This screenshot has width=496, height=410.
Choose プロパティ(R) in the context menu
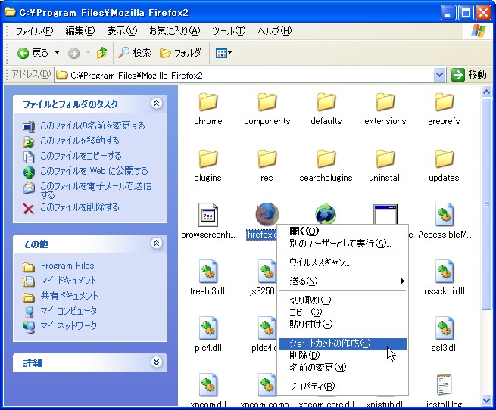click(x=342, y=387)
